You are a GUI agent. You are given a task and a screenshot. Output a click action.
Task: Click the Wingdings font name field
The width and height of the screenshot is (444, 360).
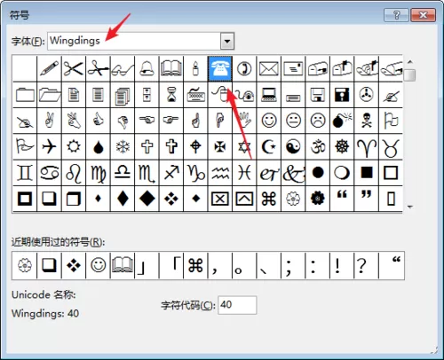point(134,41)
